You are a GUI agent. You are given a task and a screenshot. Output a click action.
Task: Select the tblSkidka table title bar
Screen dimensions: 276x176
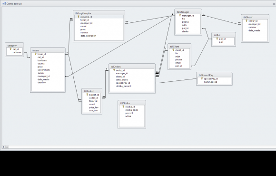point(132,103)
